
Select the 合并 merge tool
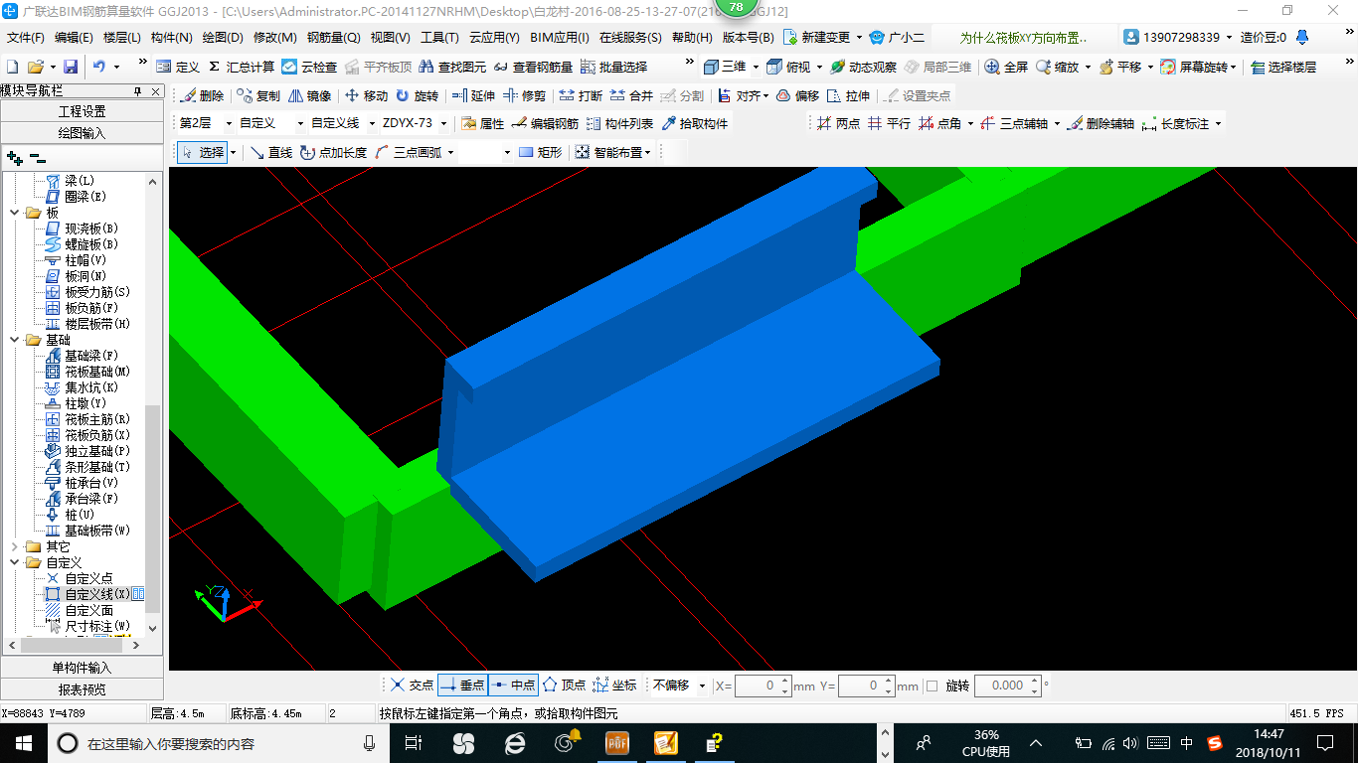pyautogui.click(x=631, y=95)
